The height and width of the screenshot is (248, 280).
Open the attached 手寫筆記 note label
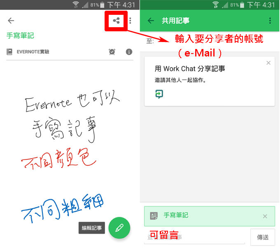tap(176, 215)
